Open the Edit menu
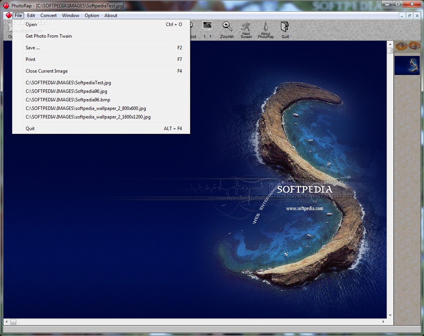 31,16
